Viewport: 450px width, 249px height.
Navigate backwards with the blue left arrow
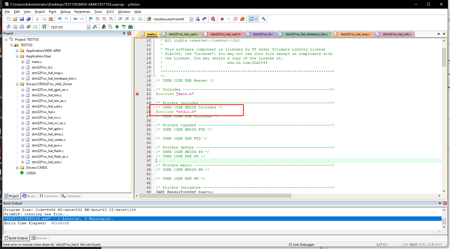point(75,19)
